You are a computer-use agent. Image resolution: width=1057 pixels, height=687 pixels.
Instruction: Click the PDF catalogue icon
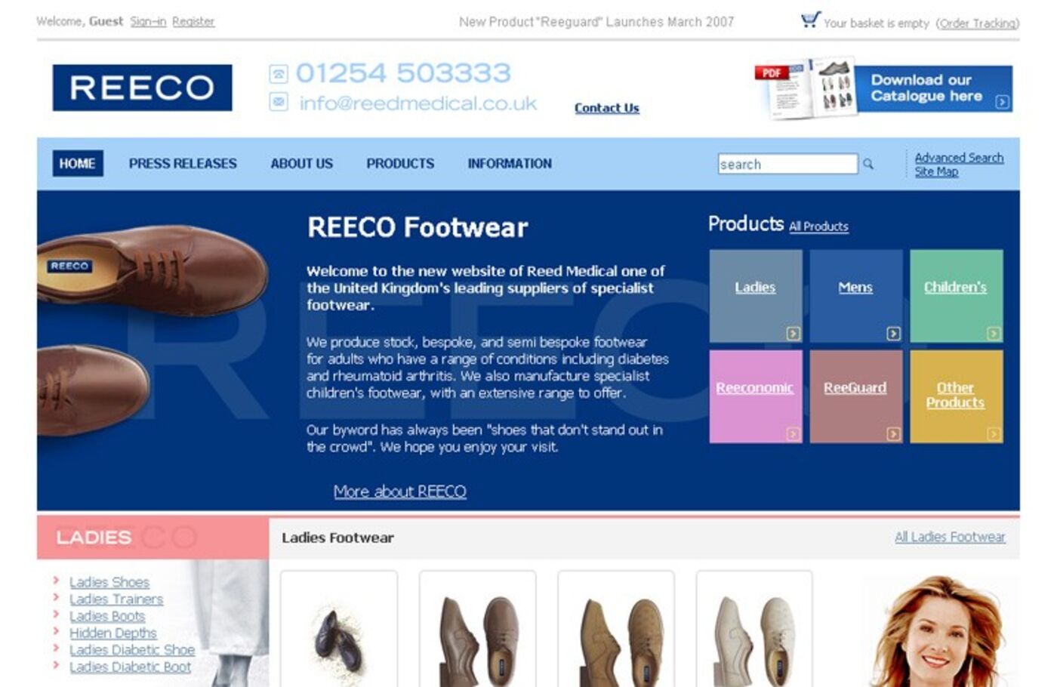(x=806, y=88)
